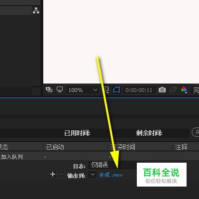
Task: Open the 100% magnification dropdown
Action: pyautogui.click(x=83, y=90)
